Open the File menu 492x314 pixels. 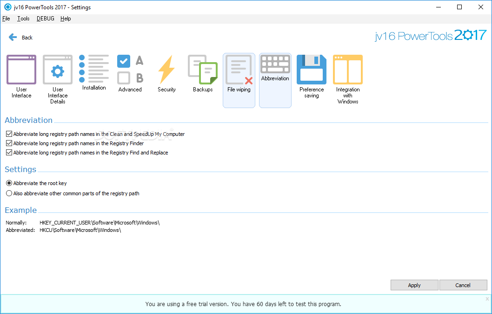point(6,19)
